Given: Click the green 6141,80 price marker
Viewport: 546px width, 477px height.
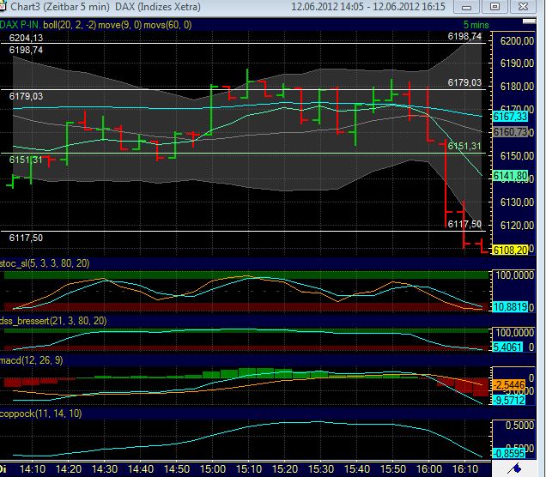Looking at the screenshot, I should tap(511, 176).
